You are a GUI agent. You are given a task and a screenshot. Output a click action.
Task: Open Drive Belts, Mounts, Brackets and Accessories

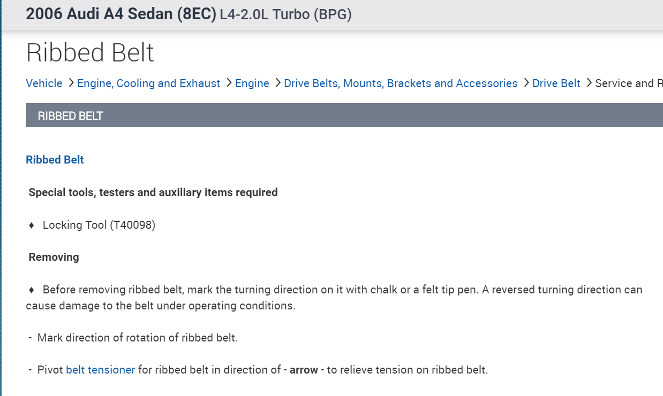pos(401,83)
